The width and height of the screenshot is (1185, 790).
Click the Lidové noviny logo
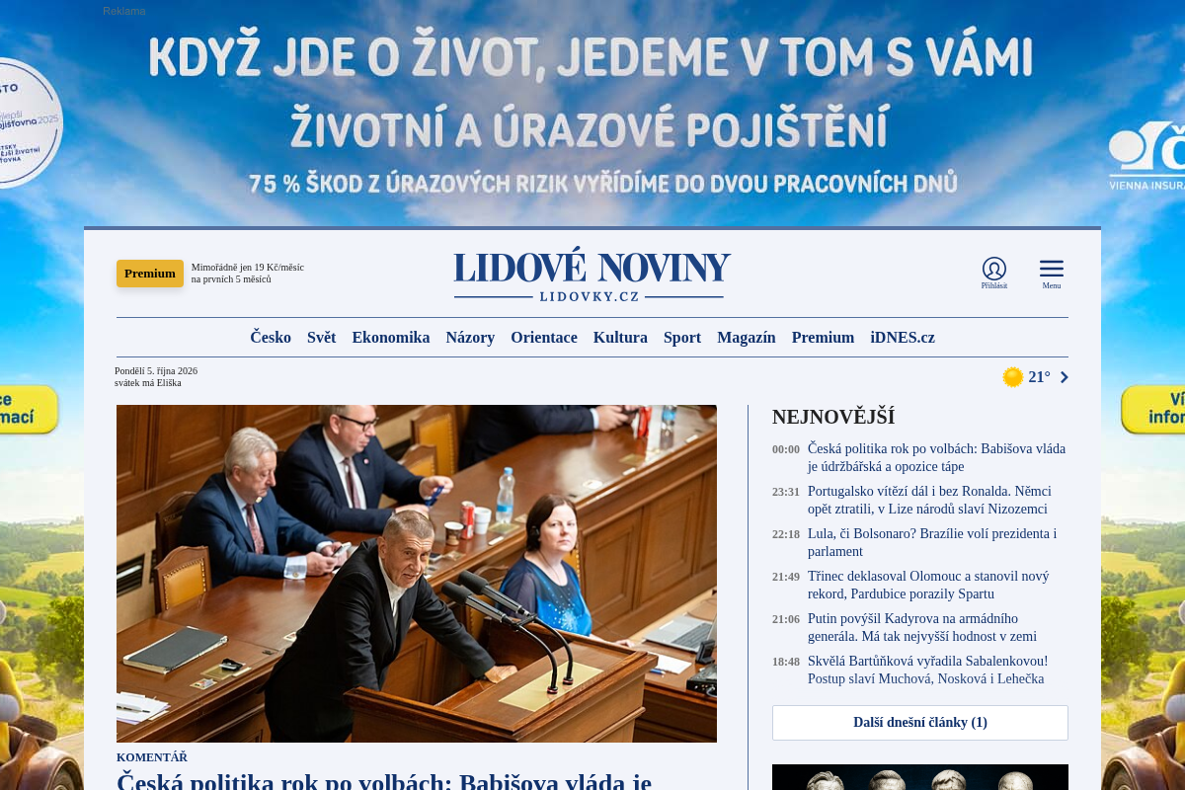pyautogui.click(x=592, y=275)
